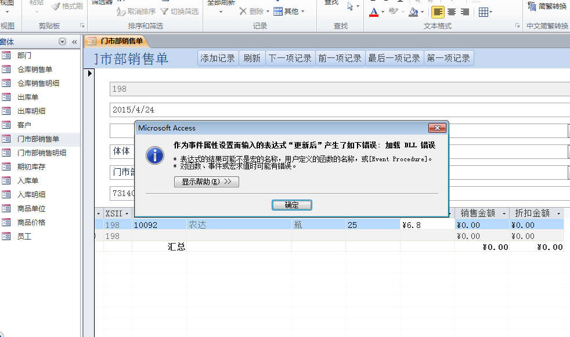Click 显示帮助 button in error dialog
The width and height of the screenshot is (570, 337).
point(207,182)
